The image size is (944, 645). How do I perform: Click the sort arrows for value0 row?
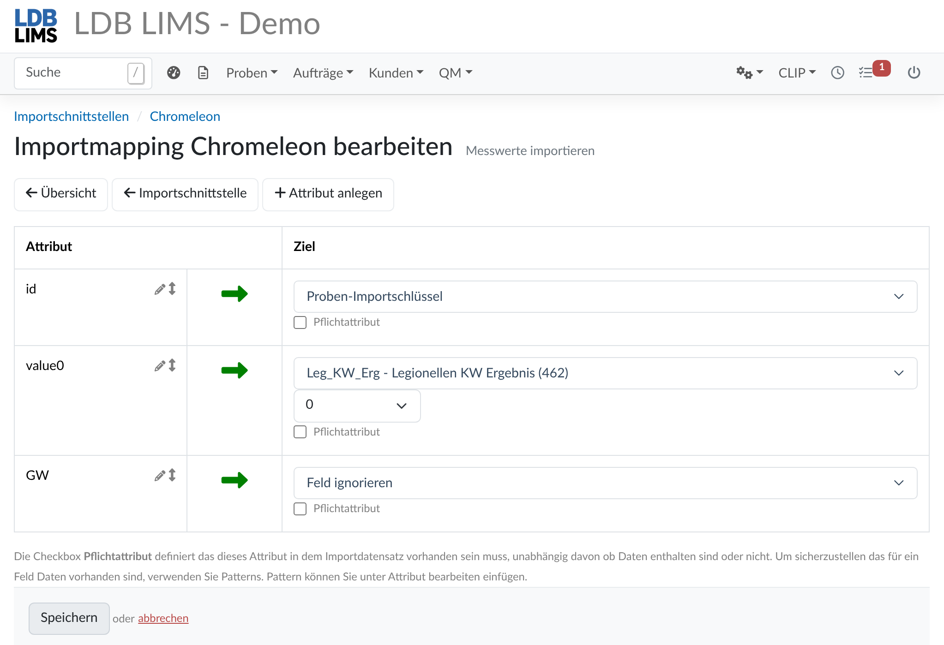(x=172, y=365)
